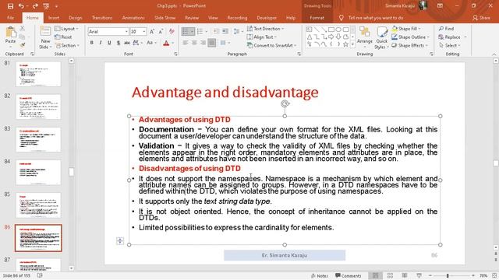Undo the last action

pyautogui.click(x=21, y=6)
